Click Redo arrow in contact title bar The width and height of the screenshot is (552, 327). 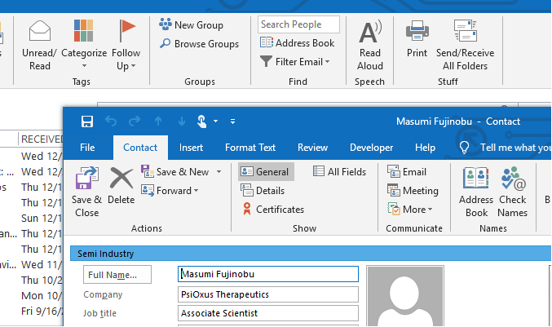pyautogui.click(x=135, y=122)
